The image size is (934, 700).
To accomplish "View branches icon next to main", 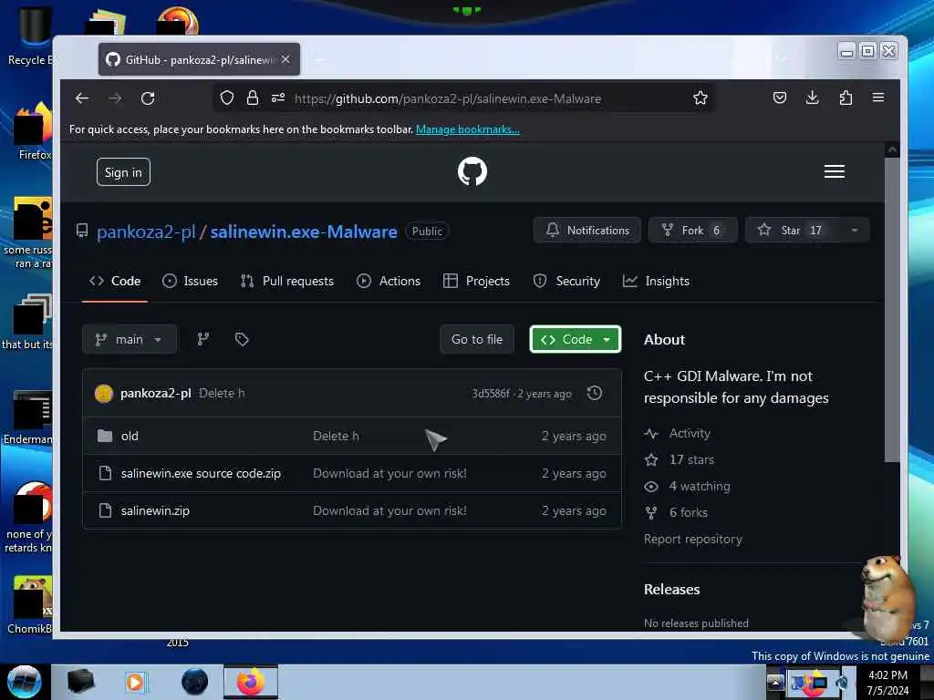I will 203,339.
